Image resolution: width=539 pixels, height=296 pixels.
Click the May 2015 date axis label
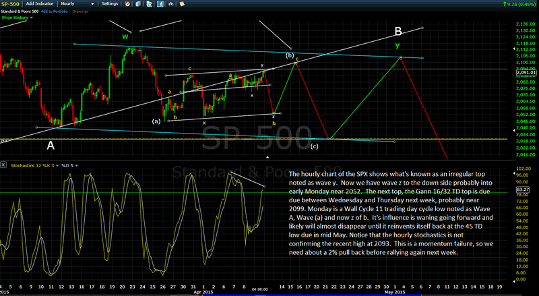pos(395,292)
